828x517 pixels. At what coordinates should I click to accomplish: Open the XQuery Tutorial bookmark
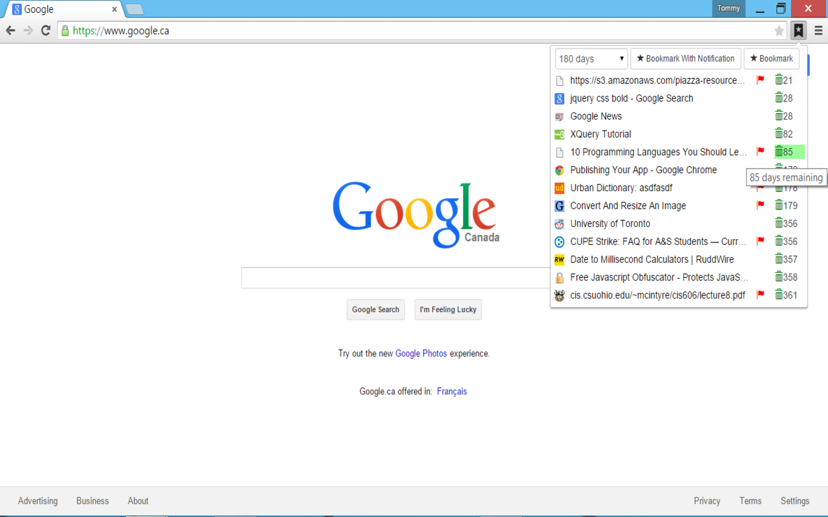pos(600,134)
